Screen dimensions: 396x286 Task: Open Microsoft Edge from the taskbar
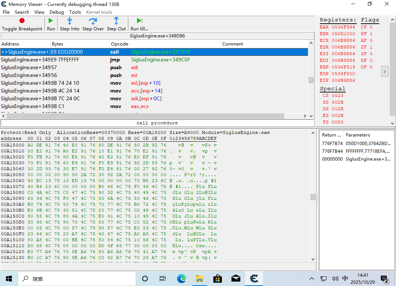181,279
